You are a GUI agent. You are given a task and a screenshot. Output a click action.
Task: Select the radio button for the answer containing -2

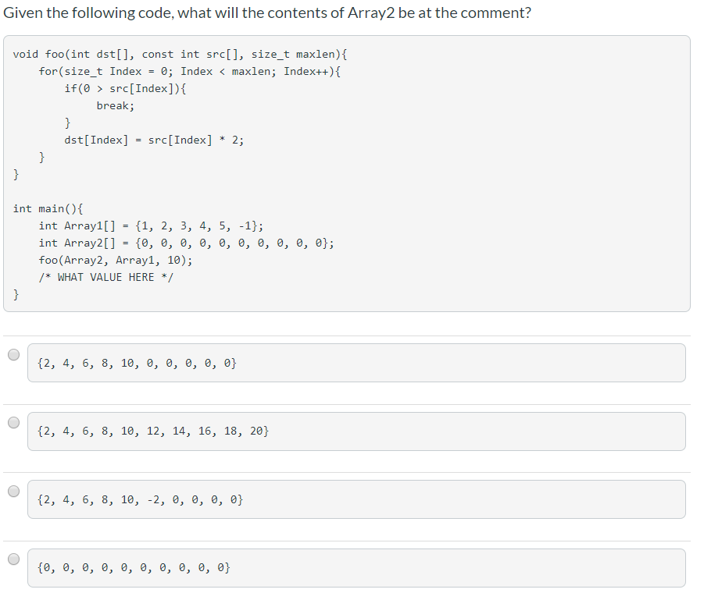[13, 490]
